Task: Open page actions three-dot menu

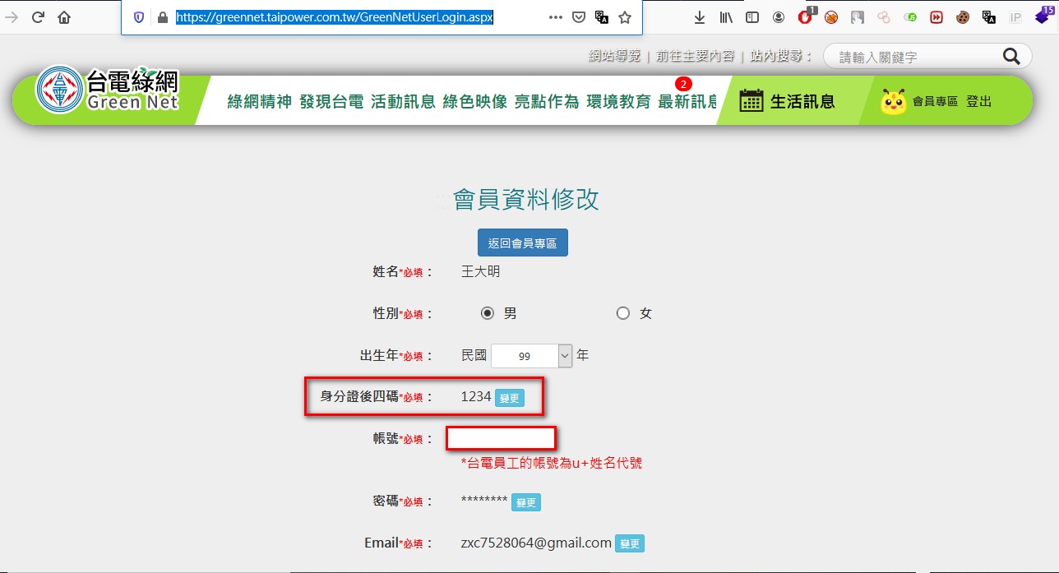Action: tap(555, 17)
